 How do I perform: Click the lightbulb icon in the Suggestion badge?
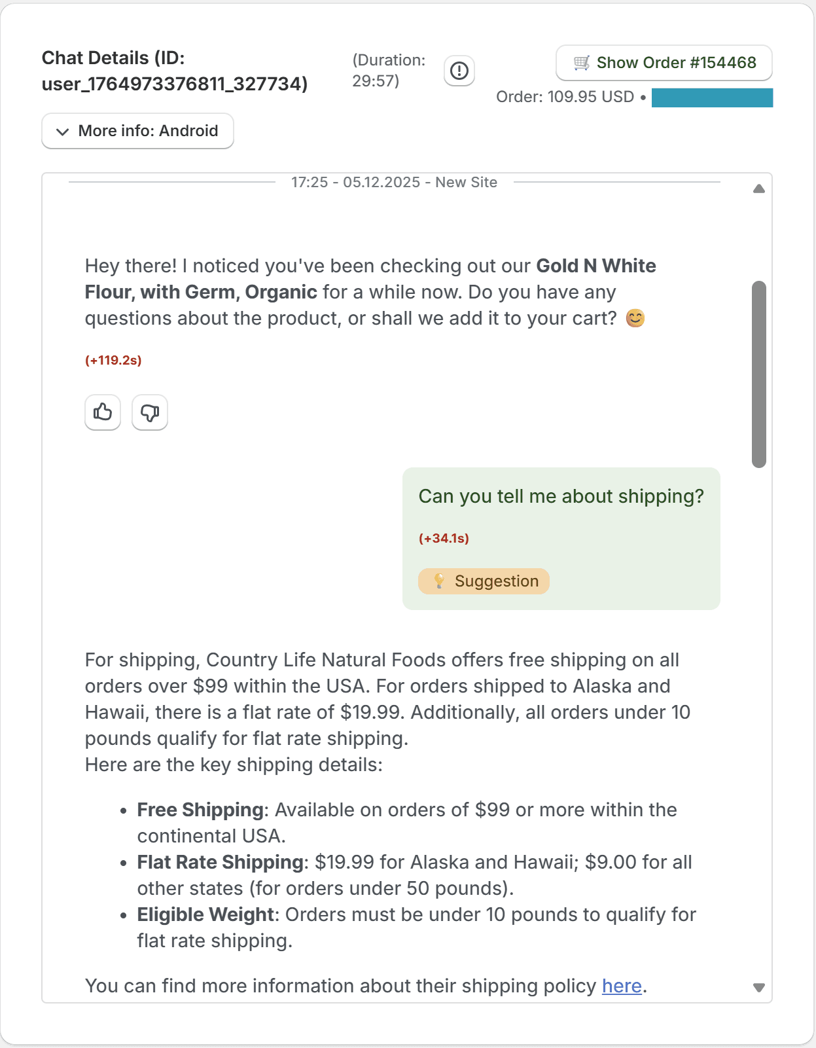[x=439, y=581]
